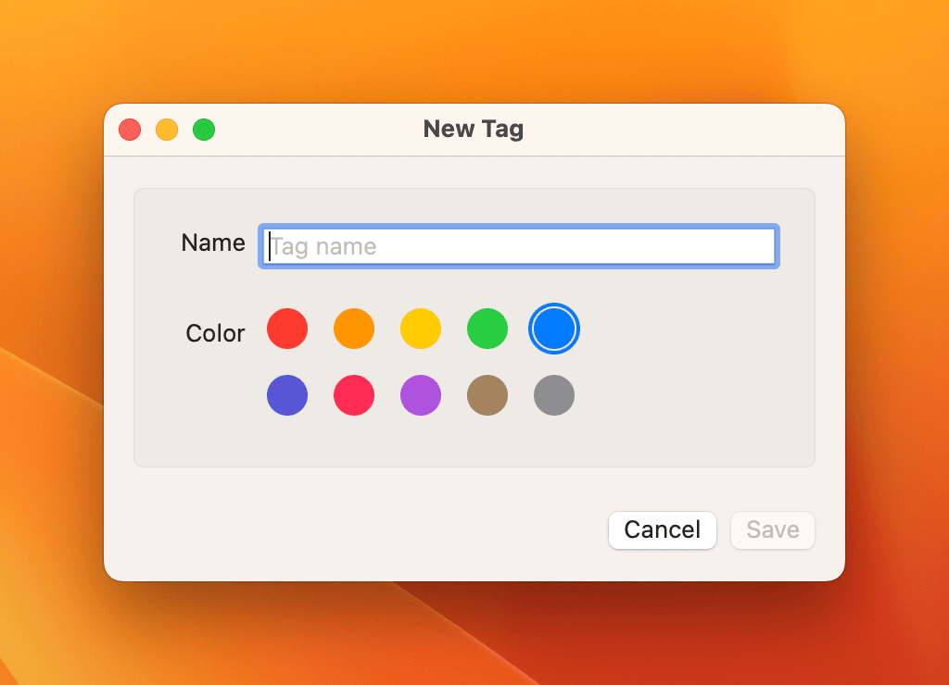Close the New Tag window
949x685 pixels.
point(130,130)
